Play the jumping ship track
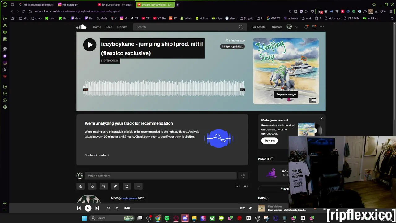Viewport: 396px width, 223px height. click(x=90, y=45)
